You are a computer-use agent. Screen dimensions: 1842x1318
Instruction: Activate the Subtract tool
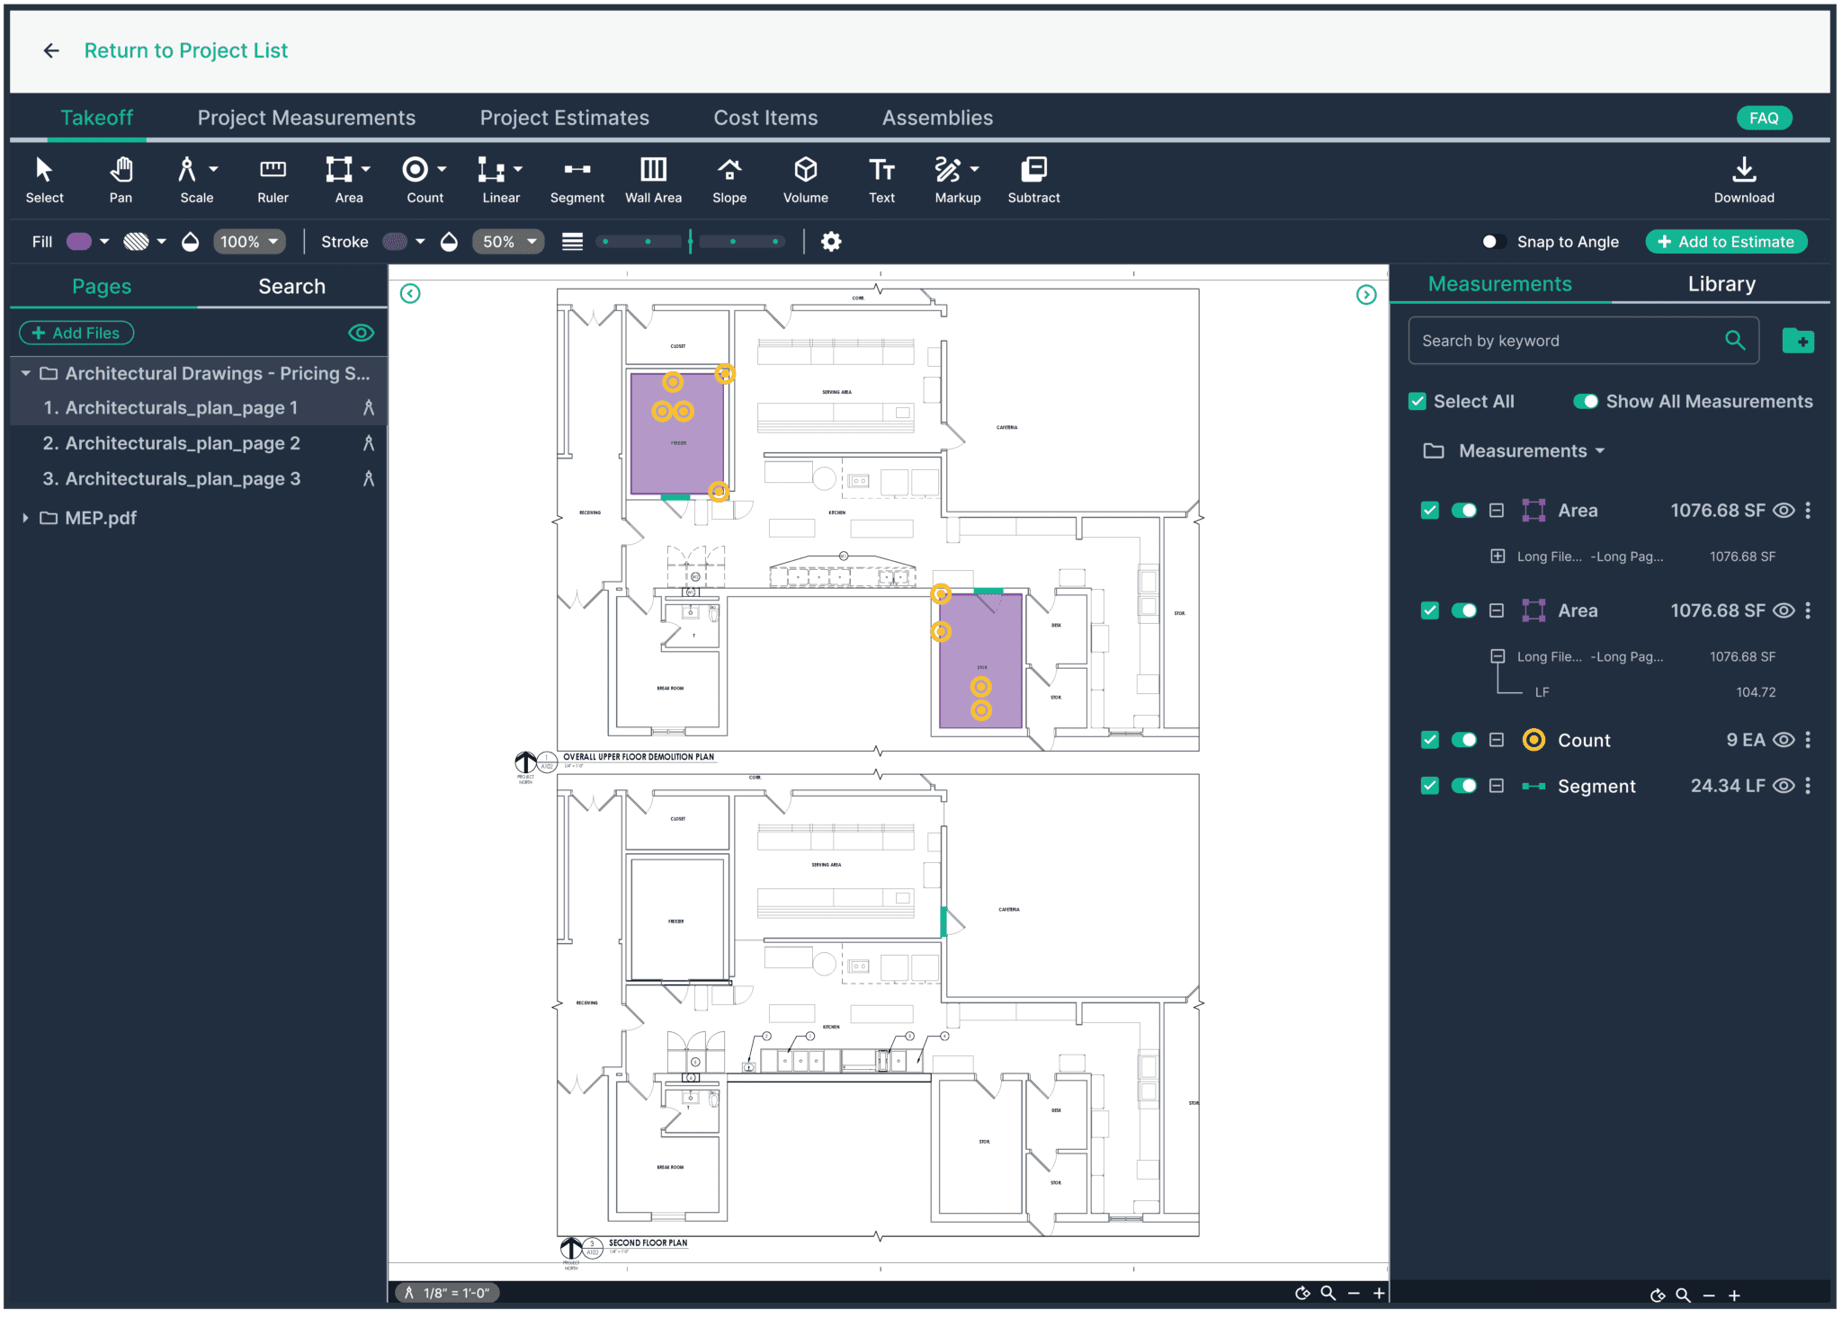[x=1033, y=178]
